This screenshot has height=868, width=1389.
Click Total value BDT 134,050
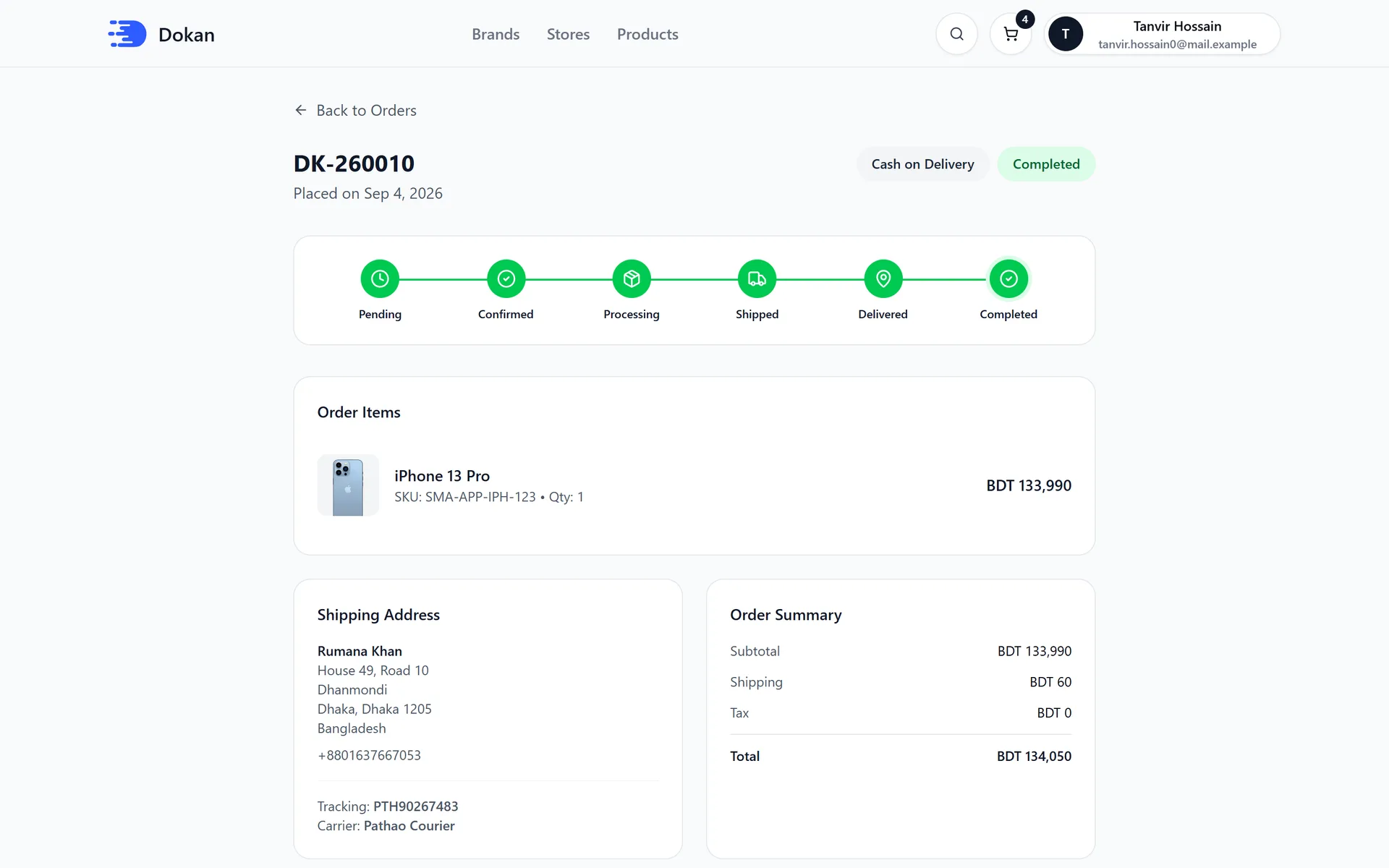(1034, 757)
